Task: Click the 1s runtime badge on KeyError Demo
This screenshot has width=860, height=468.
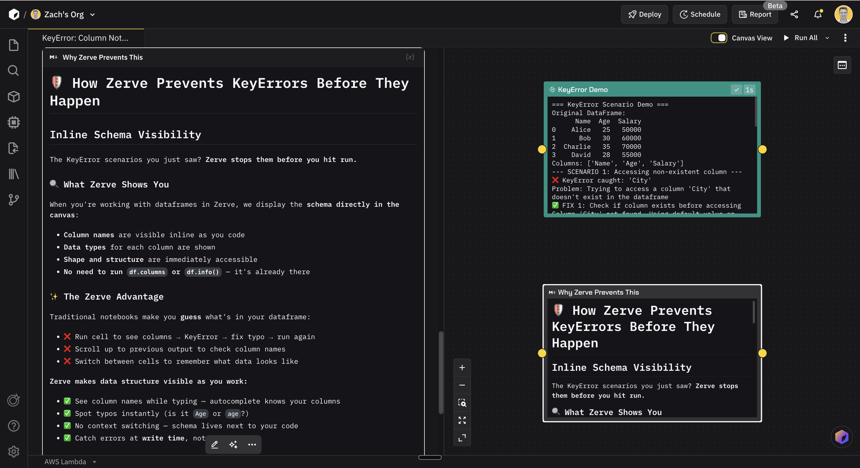Action: 749,90
